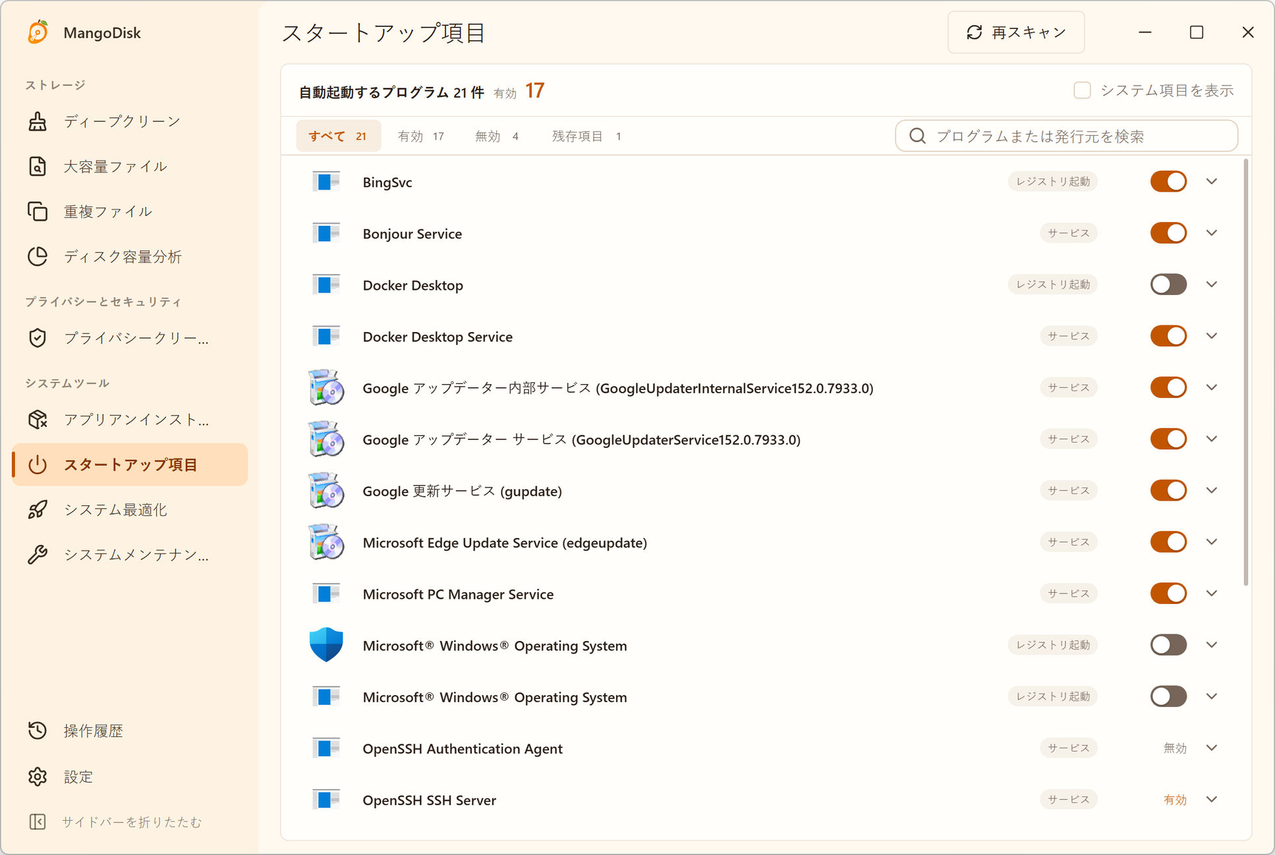The image size is (1275, 855).
Task: Switch to 残存項目 1 tab
Action: [586, 136]
